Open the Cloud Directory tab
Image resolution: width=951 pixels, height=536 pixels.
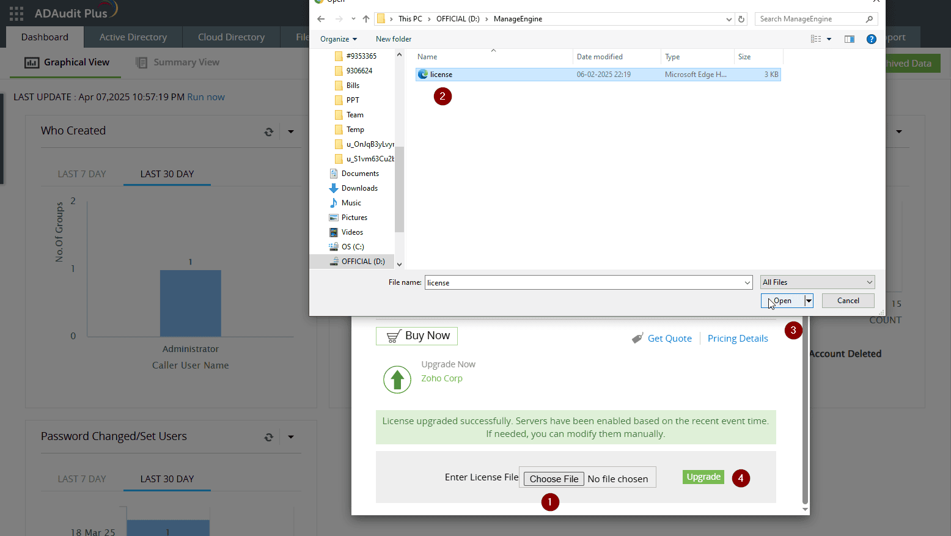pos(232,37)
